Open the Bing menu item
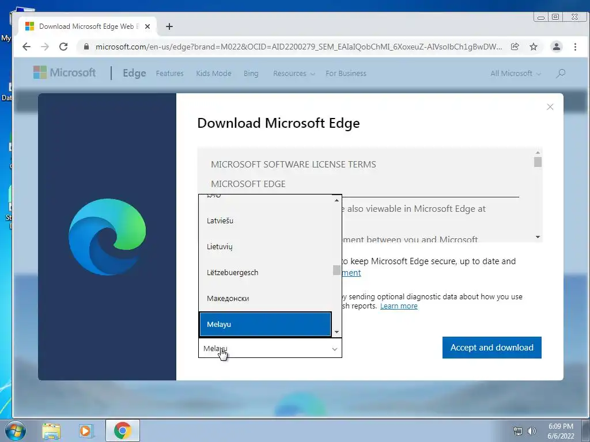This screenshot has height=442, width=590. pyautogui.click(x=251, y=73)
